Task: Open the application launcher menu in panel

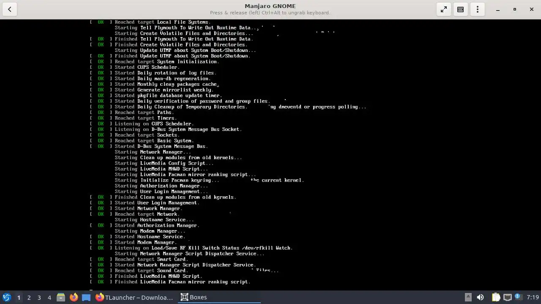Action: click(x=7, y=297)
